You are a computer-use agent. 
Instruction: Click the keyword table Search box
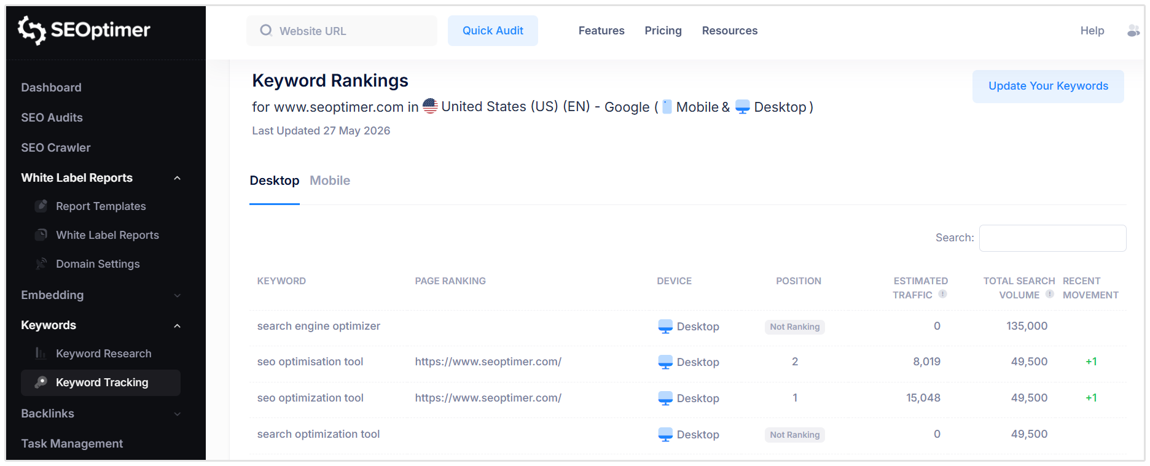click(1052, 238)
